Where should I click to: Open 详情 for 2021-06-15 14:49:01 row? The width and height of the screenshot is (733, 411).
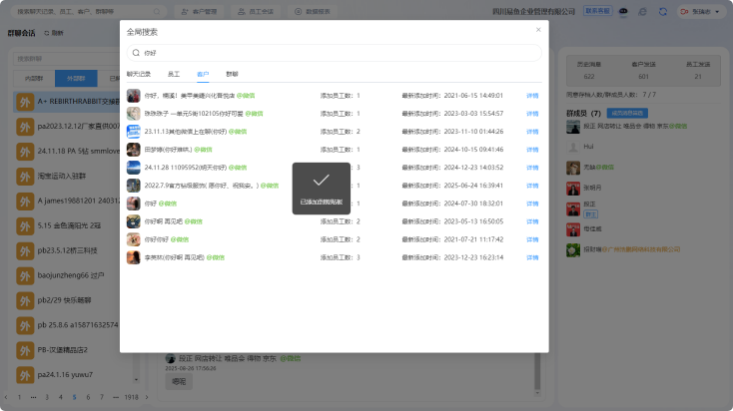click(x=532, y=96)
